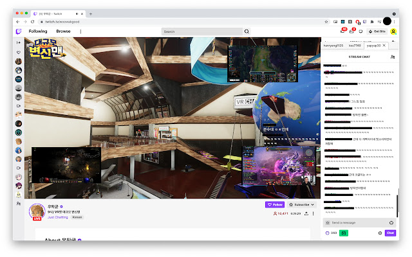
Task: Claim the green channel points bonus
Action: click(343, 233)
